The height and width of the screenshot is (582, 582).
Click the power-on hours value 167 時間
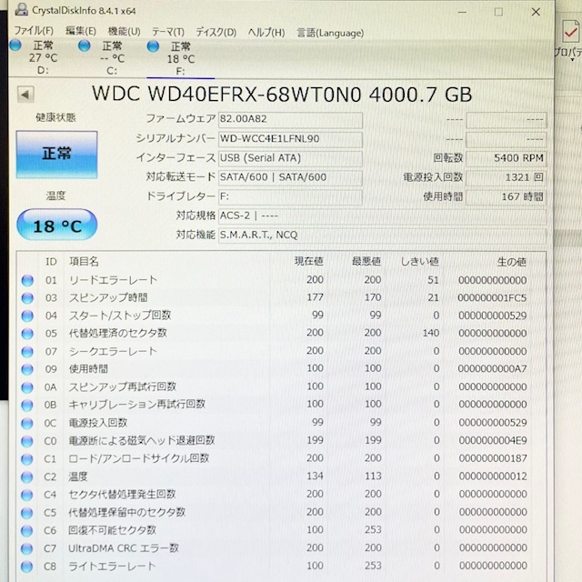507,196
